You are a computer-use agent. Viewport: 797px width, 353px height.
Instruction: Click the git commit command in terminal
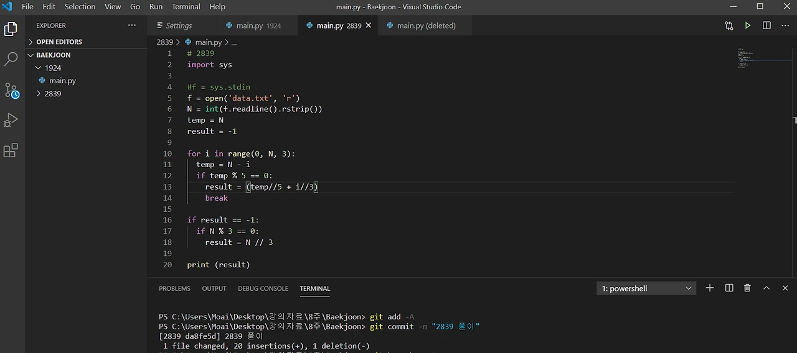coord(425,326)
